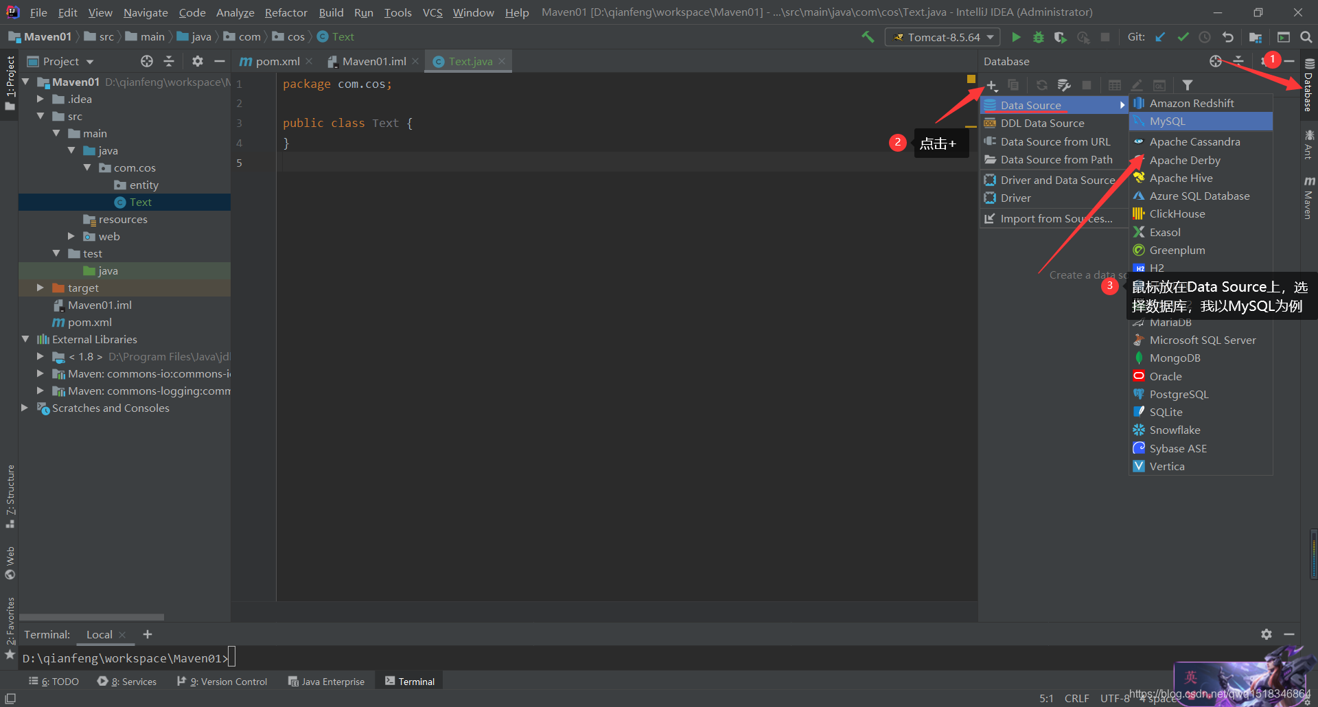Open the Ant tool window stripe
The height and width of the screenshot is (707, 1318).
(1309, 144)
